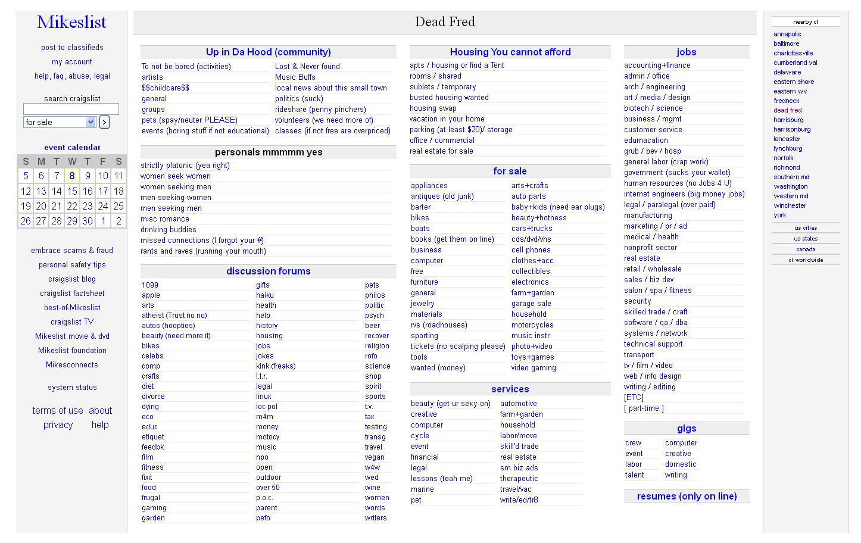Open the 'autos (hoopties)' forum

pos(169,326)
